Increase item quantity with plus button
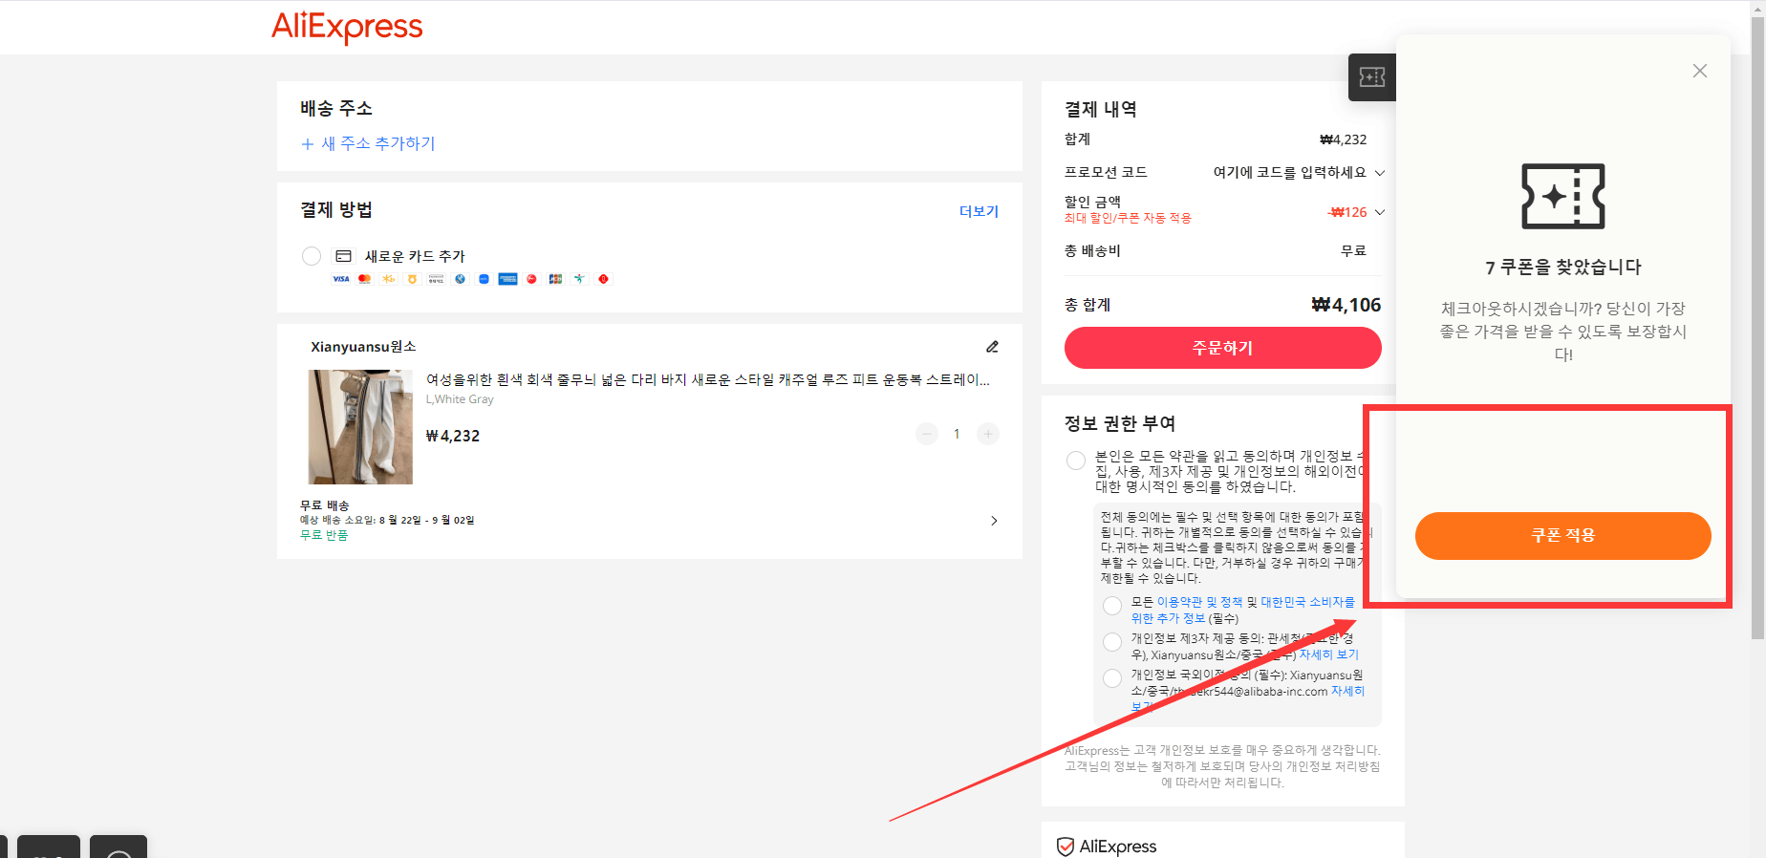1766x858 pixels. pos(988,434)
